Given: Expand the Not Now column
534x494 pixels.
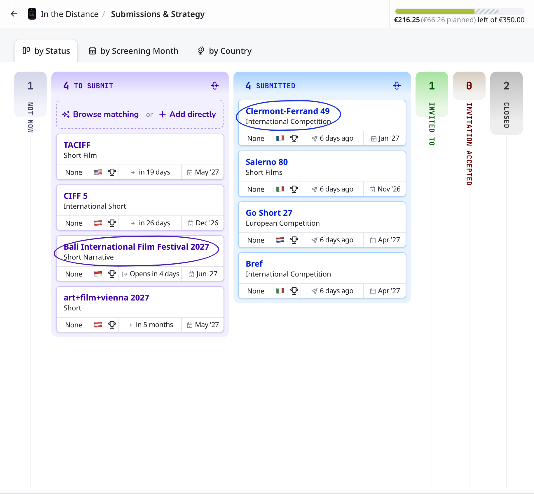Looking at the screenshot, I should [30, 94].
